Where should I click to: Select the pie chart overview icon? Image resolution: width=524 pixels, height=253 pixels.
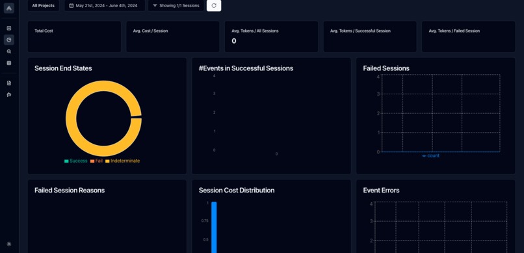tap(9, 40)
